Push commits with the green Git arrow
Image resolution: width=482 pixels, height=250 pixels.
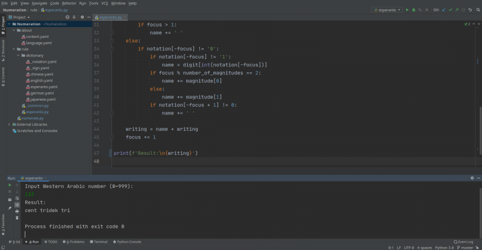(x=457, y=10)
